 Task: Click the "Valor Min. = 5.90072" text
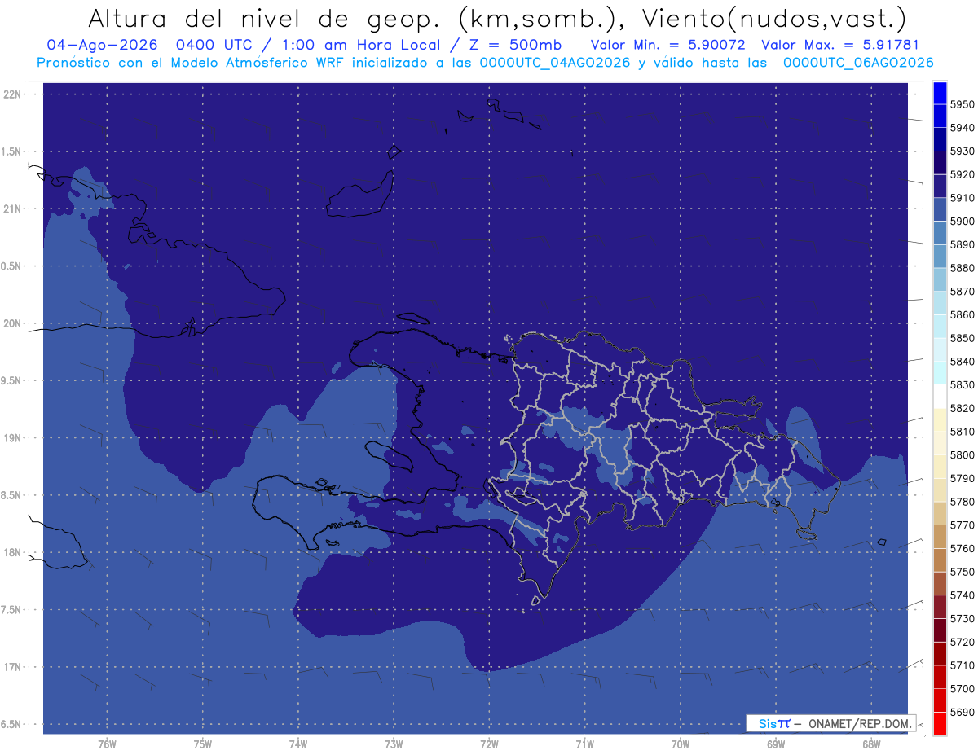tap(667, 44)
